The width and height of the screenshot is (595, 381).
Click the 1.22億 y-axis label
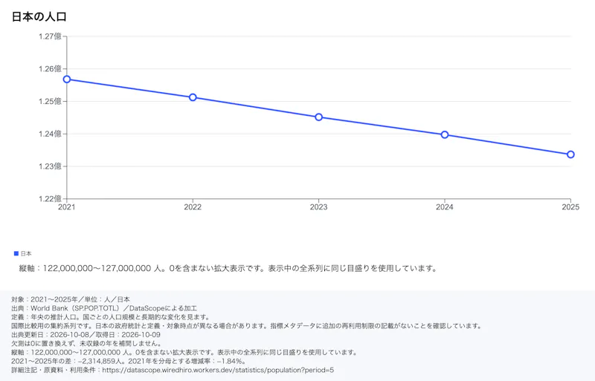50,198
